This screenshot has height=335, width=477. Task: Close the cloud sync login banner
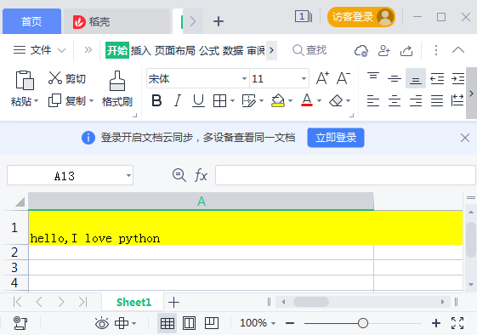tap(465, 138)
